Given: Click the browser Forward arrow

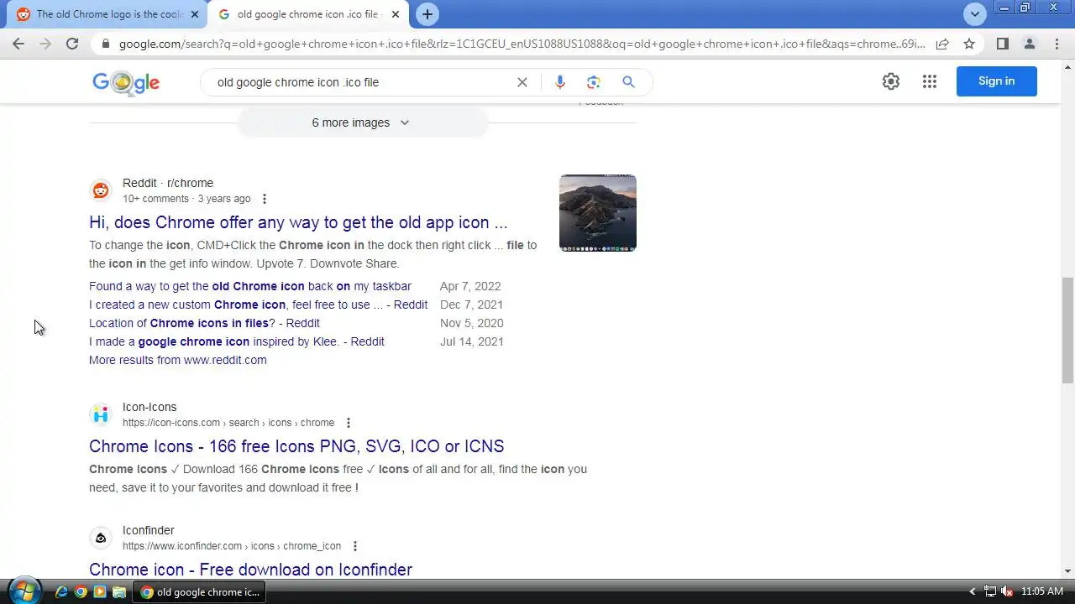Looking at the screenshot, I should click(45, 44).
